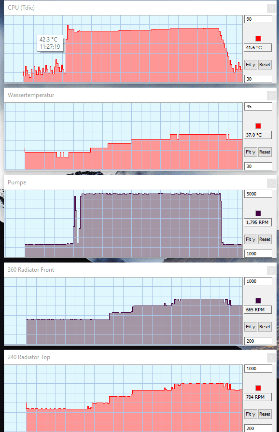
Task: Open dark purple color swatch of Pumpe graph
Action: coord(258,213)
